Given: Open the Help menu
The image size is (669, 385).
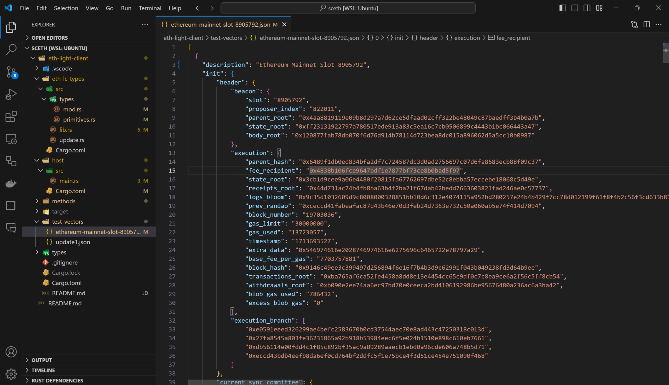Looking at the screenshot, I should tap(175, 8).
